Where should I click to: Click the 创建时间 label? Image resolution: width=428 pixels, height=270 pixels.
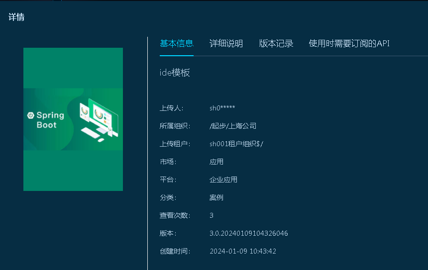point(175,251)
